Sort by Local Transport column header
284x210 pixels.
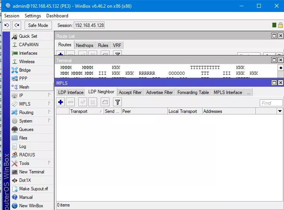coord(185,111)
